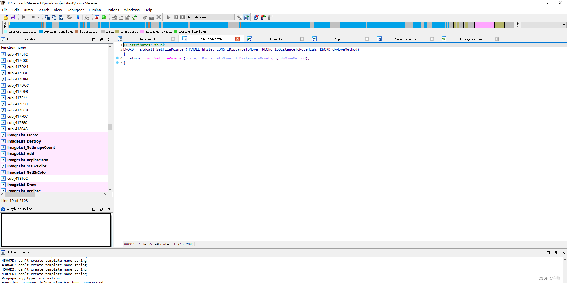567x283 pixels.
Task: Convert selection to code icon
Action: [x=114, y=17]
